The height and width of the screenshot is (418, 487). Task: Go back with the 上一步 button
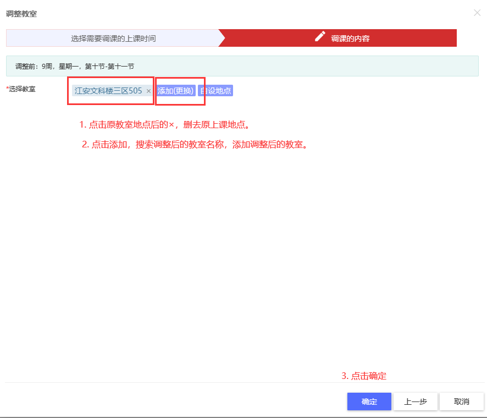point(415,402)
